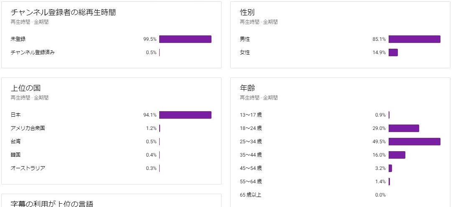Click the 45〜54 歳 age label

(x=251, y=168)
